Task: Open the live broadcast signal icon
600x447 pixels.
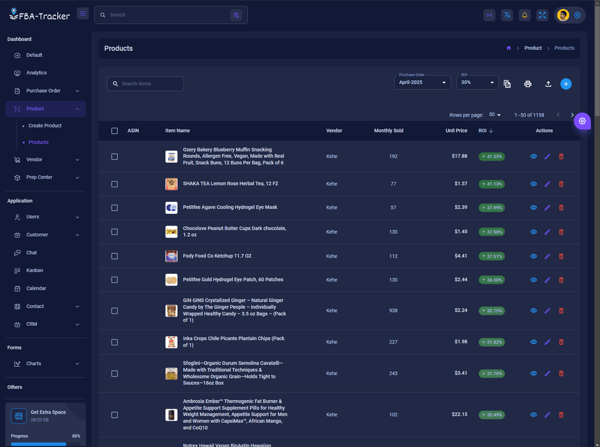Action: (x=489, y=16)
